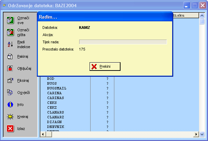Click the Kreiraj icon
This screenshot has width=208, height=141.
tap(10, 117)
